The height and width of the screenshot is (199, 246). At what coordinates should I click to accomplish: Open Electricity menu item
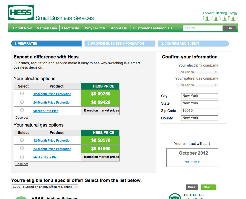(70, 28)
